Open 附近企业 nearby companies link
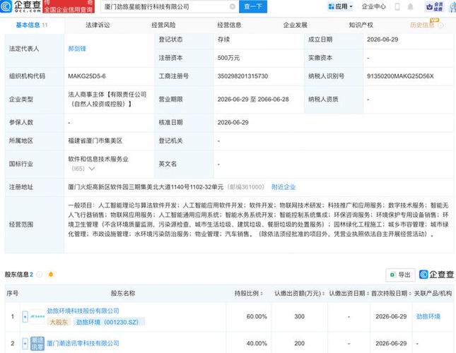The image size is (456, 353). [x=283, y=187]
